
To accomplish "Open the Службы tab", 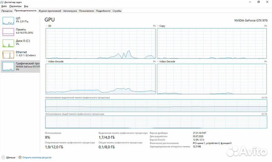I will point(117,11).
